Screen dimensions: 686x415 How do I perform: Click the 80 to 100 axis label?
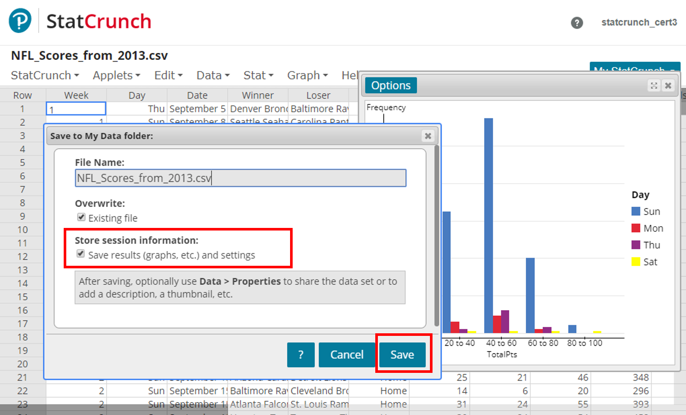pos(584,343)
